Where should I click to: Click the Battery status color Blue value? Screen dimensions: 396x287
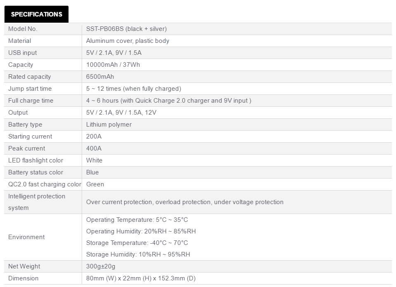click(92, 172)
